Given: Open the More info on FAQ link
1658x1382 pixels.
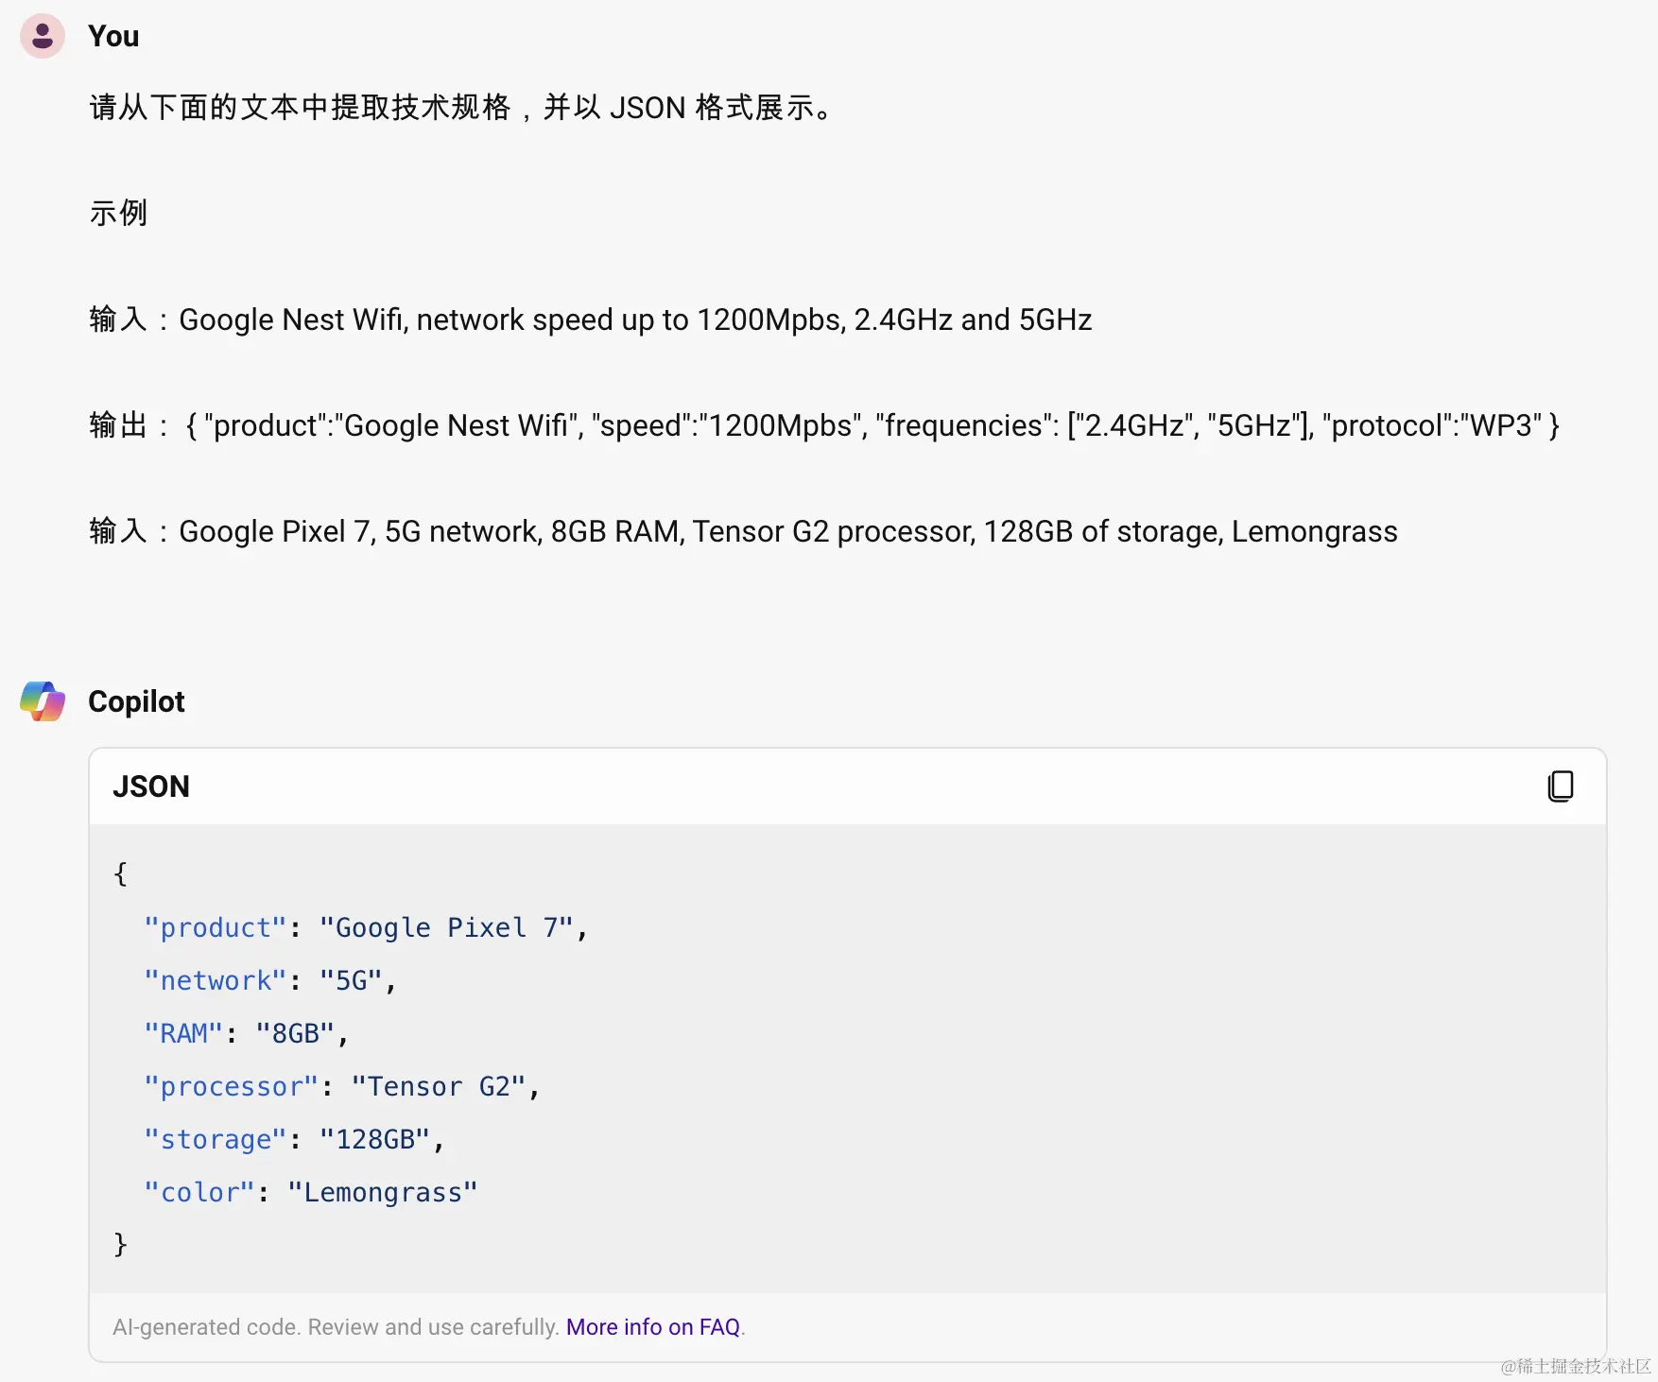Looking at the screenshot, I should tap(653, 1326).
